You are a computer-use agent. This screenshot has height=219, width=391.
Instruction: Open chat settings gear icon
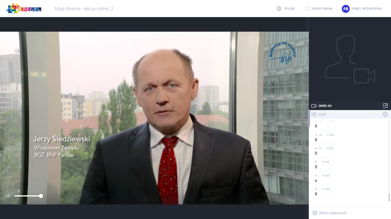click(385, 114)
